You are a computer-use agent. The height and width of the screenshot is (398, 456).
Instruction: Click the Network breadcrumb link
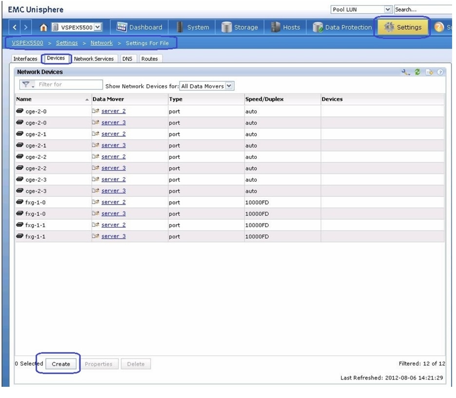coord(101,43)
